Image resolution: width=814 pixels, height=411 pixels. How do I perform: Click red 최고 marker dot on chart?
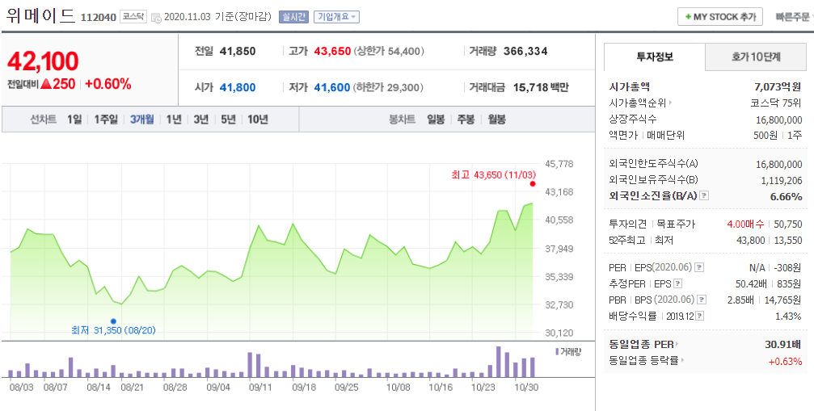pos(533,183)
